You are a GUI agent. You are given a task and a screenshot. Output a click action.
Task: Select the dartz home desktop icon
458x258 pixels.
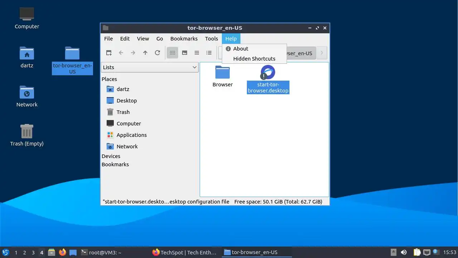point(27,57)
